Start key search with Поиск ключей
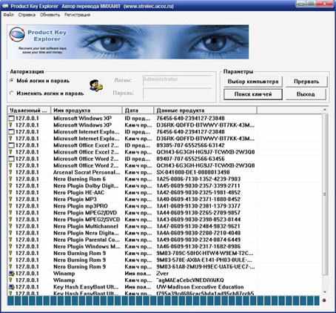The width and height of the screenshot is (336, 313). 253,94
